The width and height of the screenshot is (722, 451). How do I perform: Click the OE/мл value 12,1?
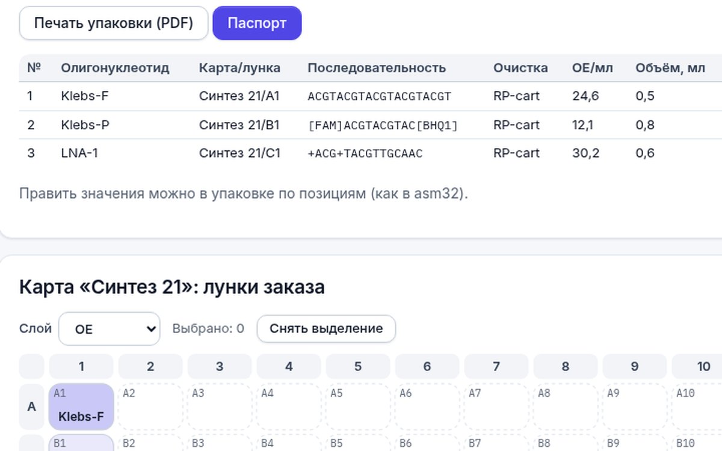[583, 125]
